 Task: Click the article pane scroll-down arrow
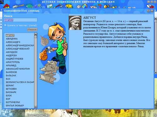point(156,72)
